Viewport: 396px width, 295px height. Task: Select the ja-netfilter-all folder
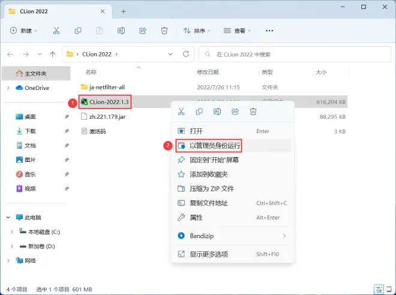pyautogui.click(x=103, y=88)
